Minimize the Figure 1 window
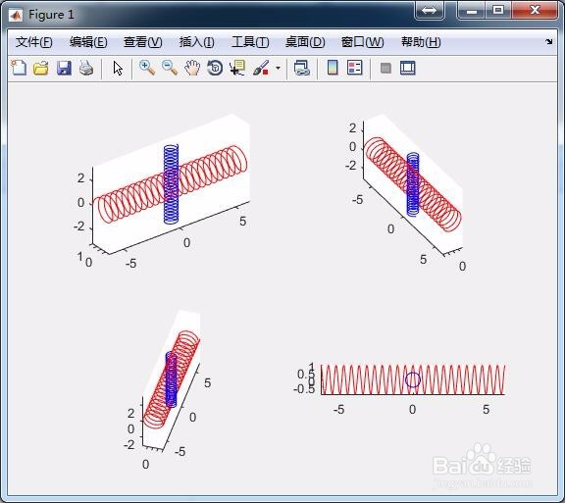Image resolution: width=565 pixels, height=503 pixels. (471, 11)
